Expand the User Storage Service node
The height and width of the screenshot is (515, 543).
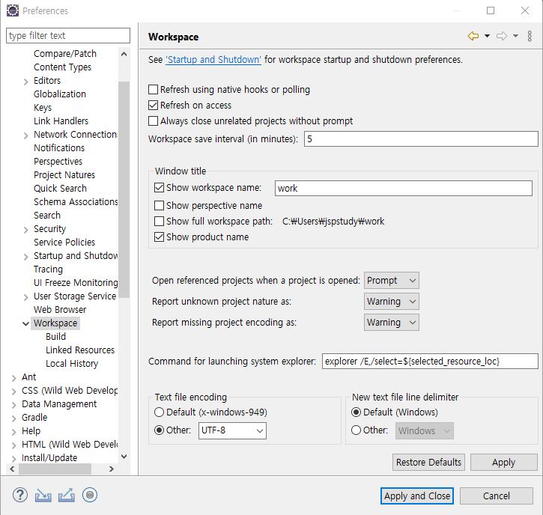(x=25, y=297)
